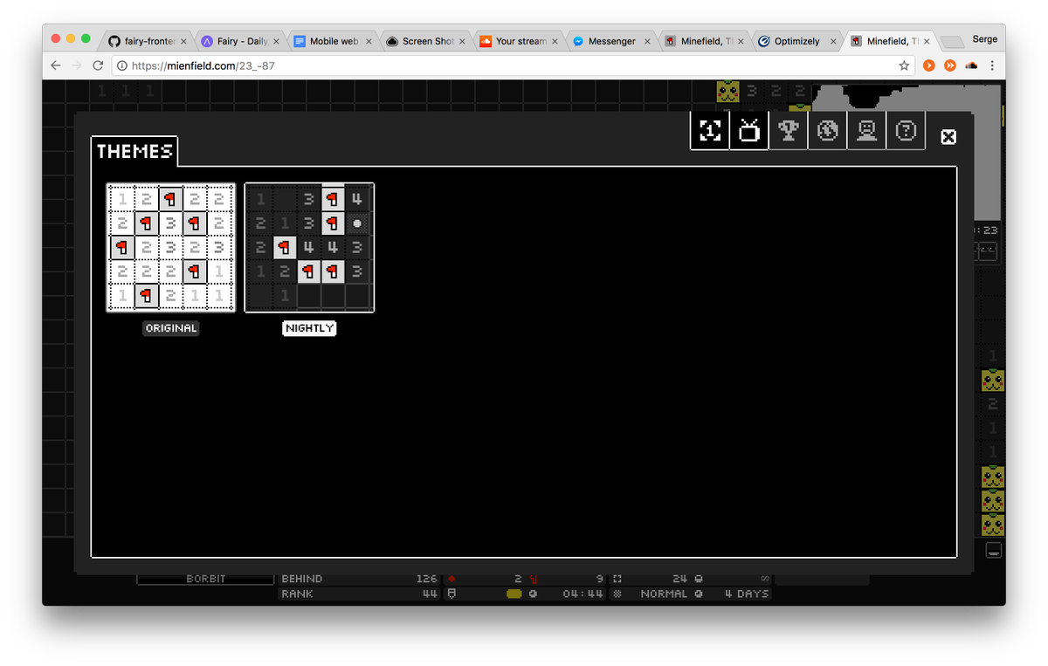Bookmark this page with the star

[x=904, y=65]
